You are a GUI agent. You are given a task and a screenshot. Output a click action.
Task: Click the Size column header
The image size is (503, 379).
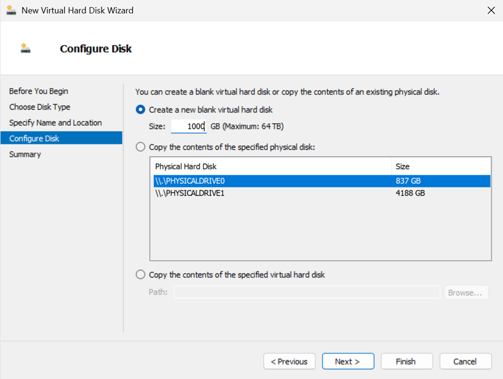441,166
